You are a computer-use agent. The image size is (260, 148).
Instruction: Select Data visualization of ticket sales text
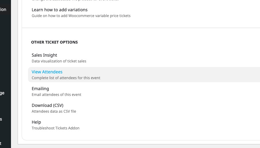[x=59, y=61]
